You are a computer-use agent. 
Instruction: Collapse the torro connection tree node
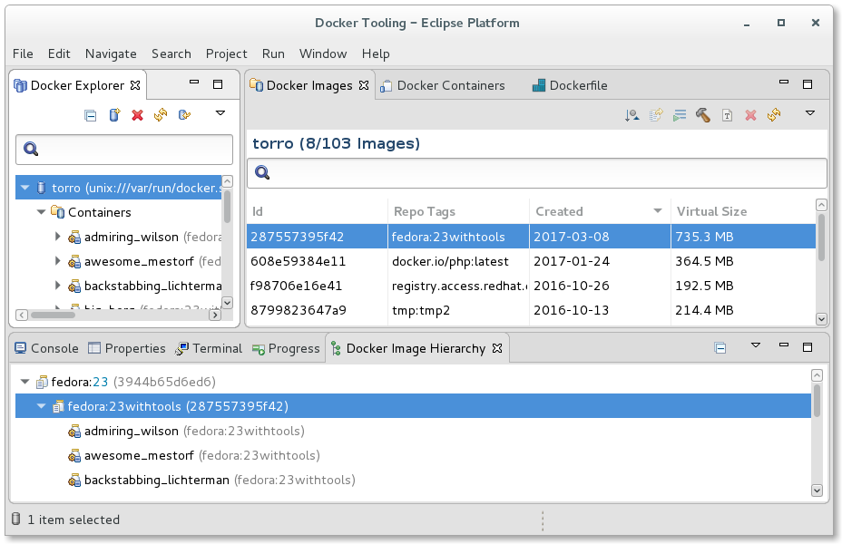pyautogui.click(x=24, y=189)
